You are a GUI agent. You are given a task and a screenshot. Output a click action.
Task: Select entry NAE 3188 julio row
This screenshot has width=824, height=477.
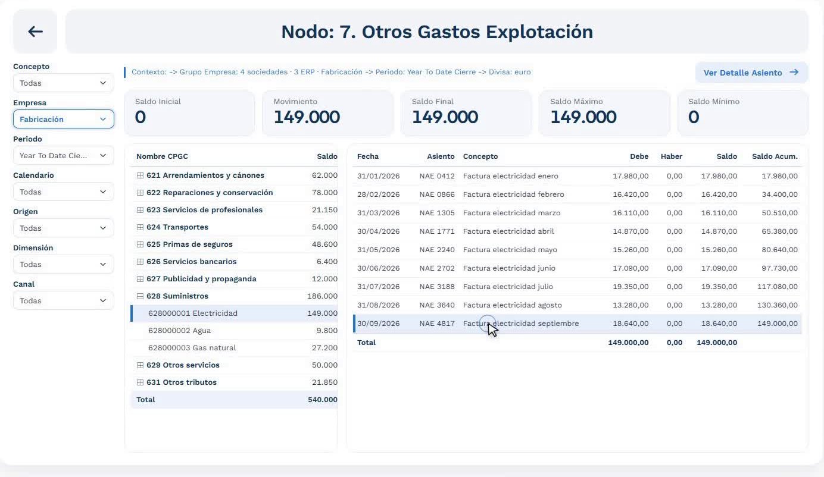point(577,287)
